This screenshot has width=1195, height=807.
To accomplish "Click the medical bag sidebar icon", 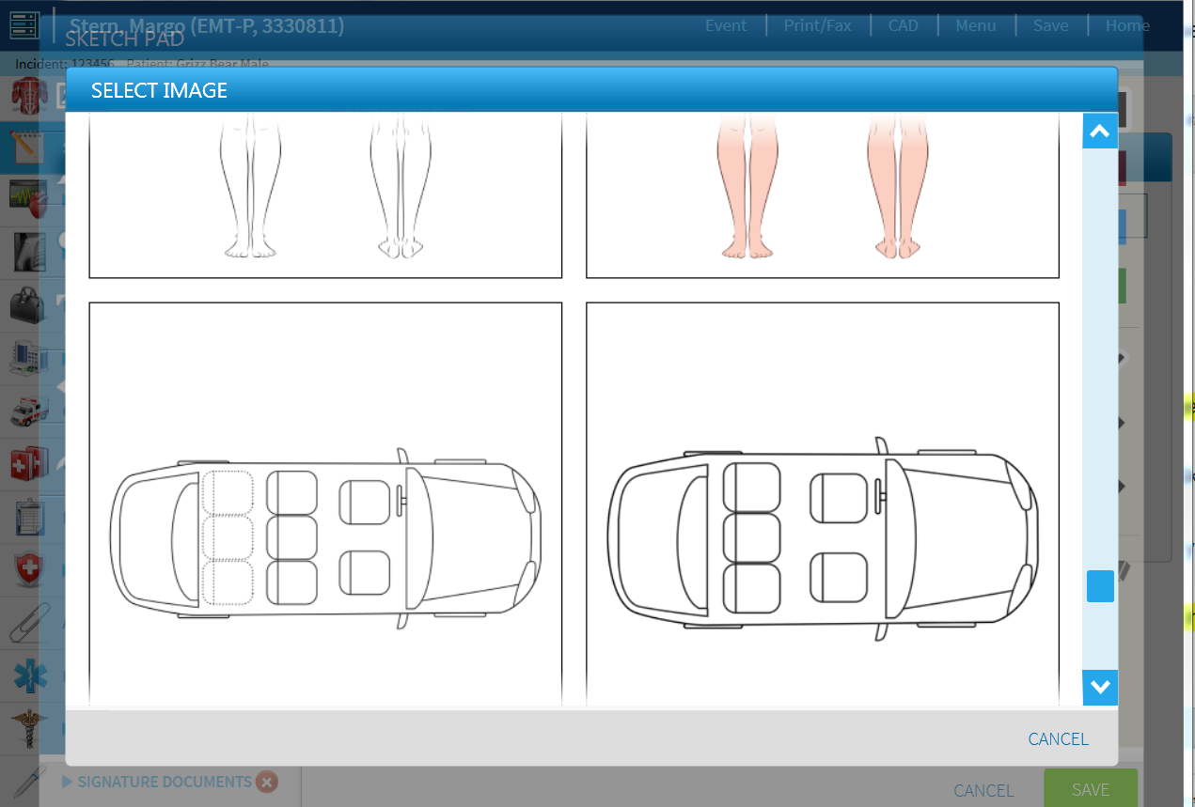I will click(27, 304).
